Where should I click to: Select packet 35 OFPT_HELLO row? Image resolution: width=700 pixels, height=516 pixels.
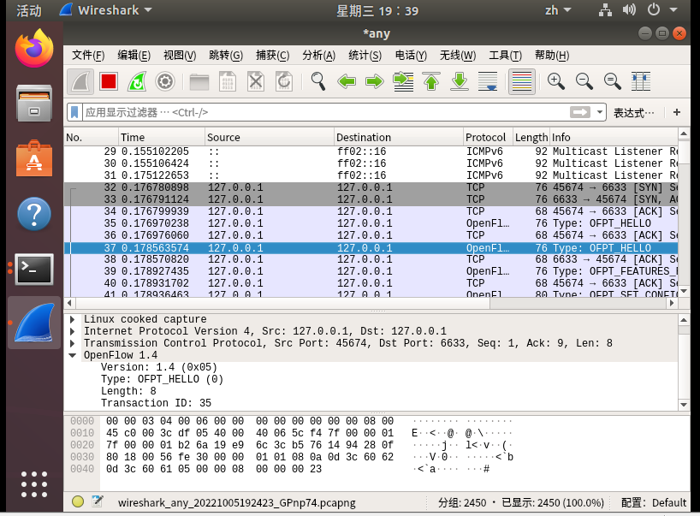click(x=371, y=223)
